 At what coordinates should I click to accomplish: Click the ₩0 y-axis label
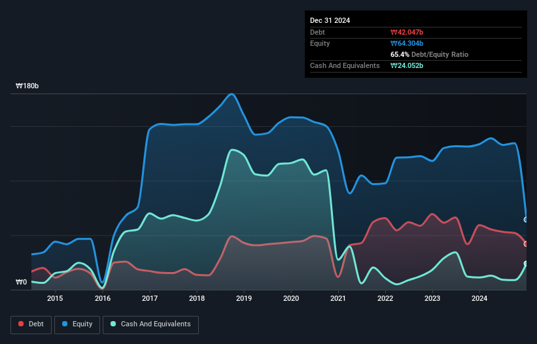[21, 282]
